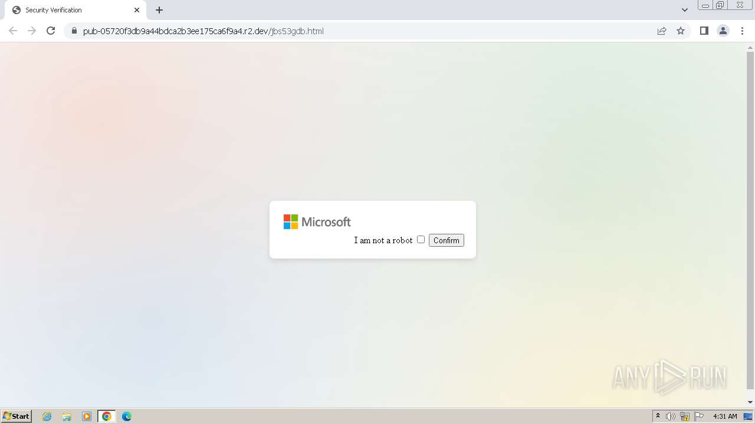Restore down the Chrome window
The width and height of the screenshot is (755, 424).
click(720, 5)
